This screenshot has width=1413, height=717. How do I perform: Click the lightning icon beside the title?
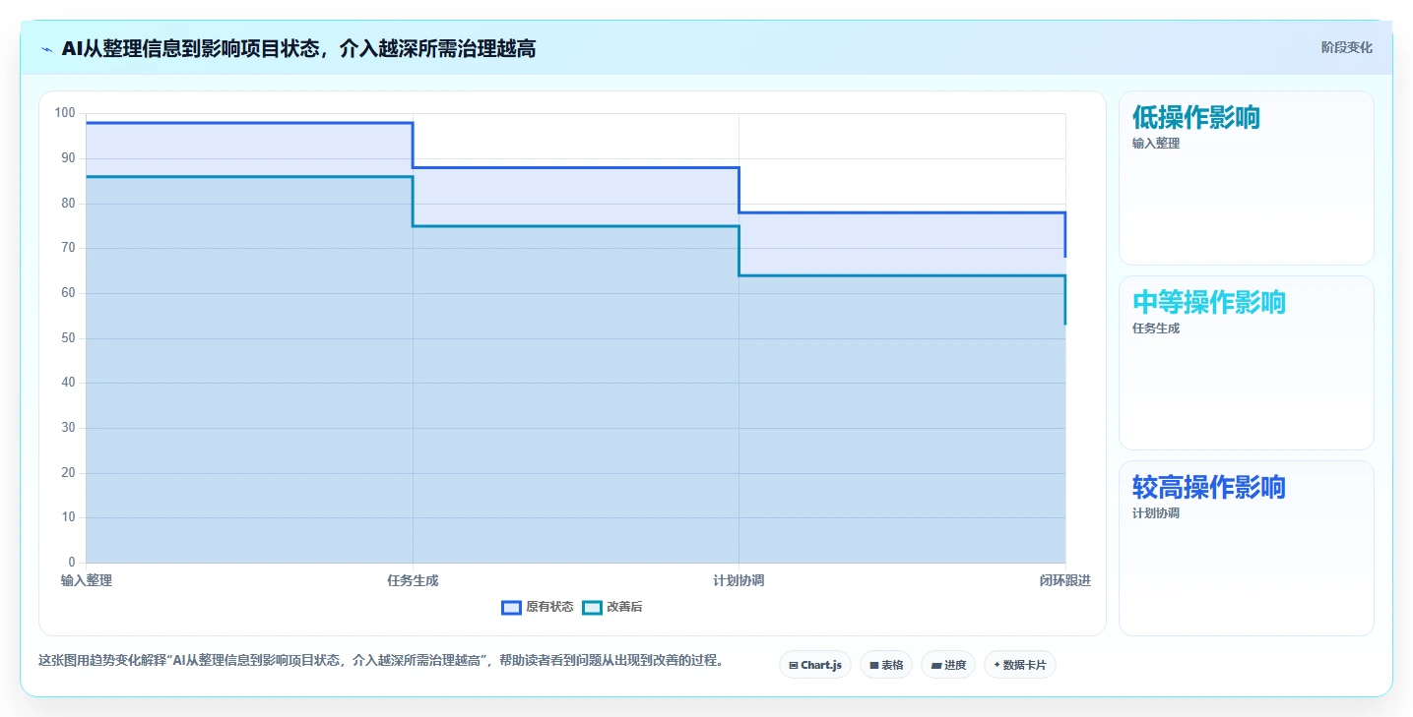coord(46,48)
